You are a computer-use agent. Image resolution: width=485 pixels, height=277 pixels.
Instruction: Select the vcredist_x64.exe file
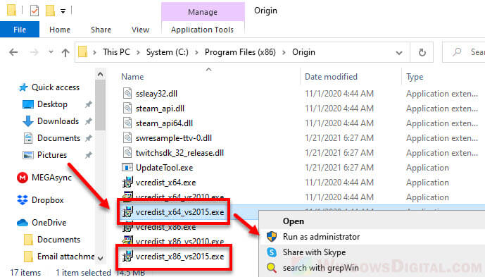165,183
